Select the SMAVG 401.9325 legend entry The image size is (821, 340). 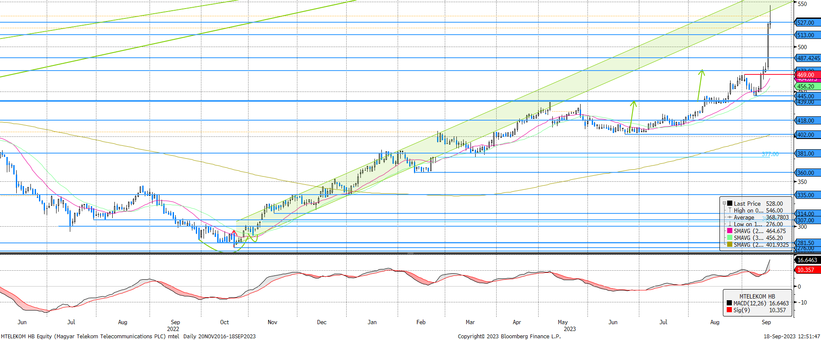click(758, 245)
